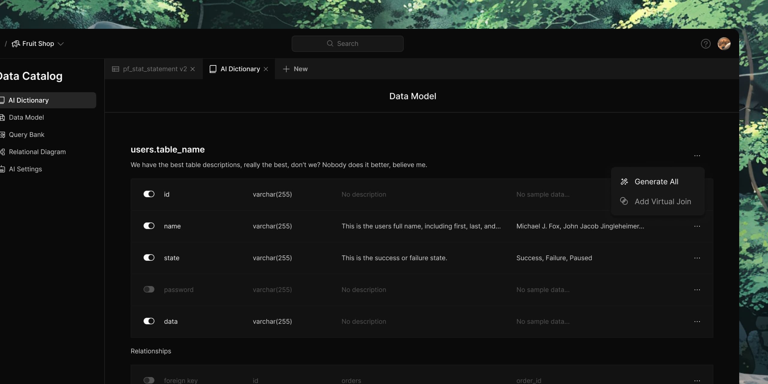This screenshot has height=384, width=768.
Task: Toggle the data field visibility switch
Action: point(148,321)
